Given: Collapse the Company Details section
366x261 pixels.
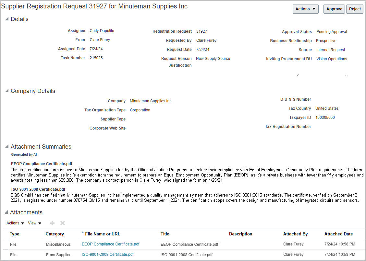Looking at the screenshot, I should (7, 91).
